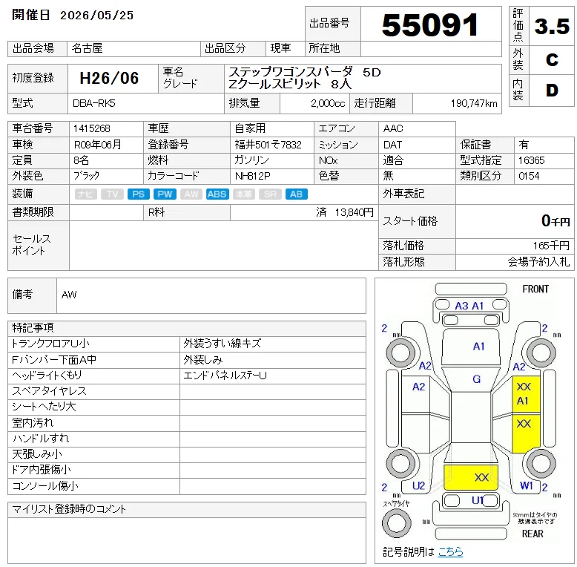Viewport: 577px width, 567px height.
Task: Click the model code DBA-RK5
Action: 94,103
